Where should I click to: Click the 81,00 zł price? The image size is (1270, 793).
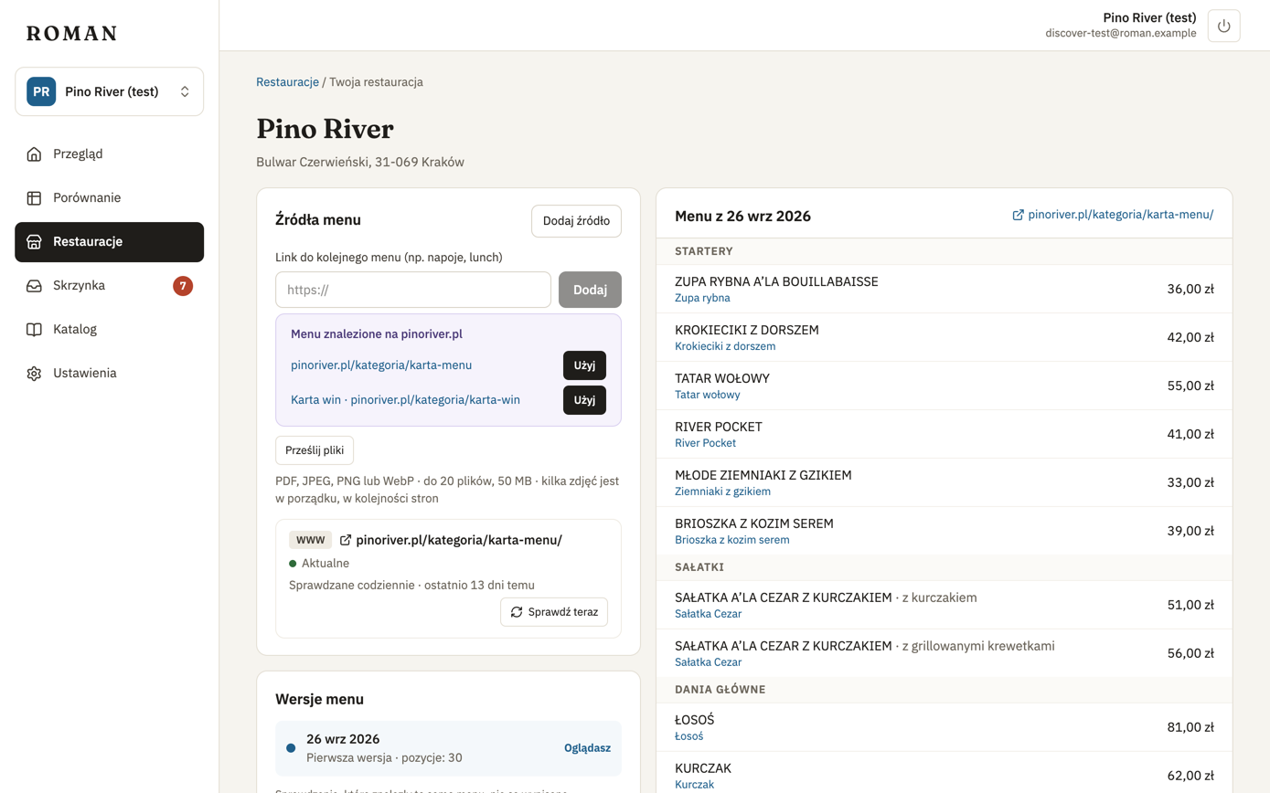pos(1190,728)
